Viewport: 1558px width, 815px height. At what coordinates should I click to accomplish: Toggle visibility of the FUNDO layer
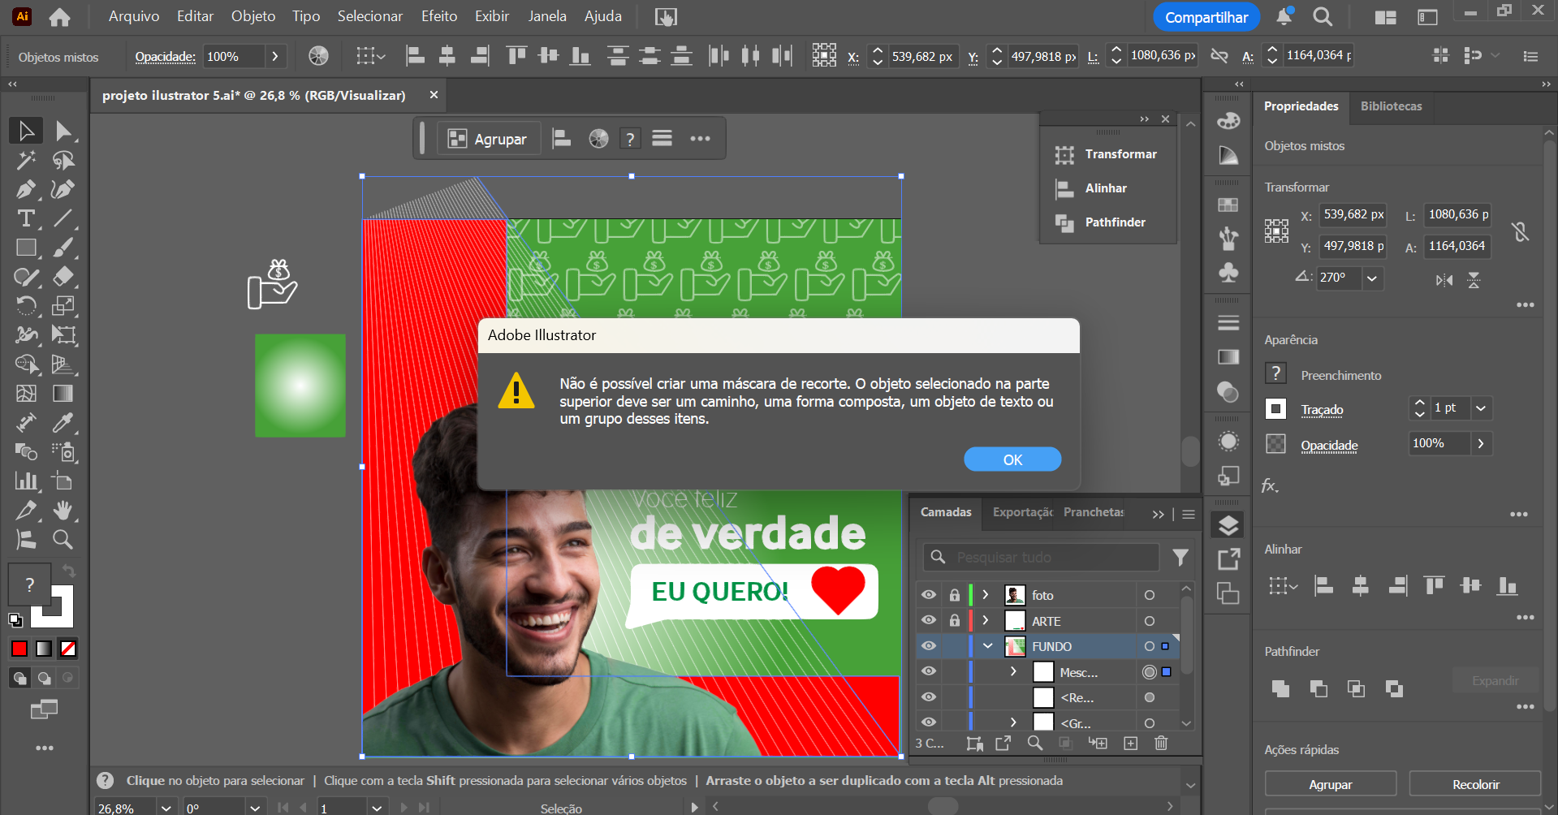[929, 646]
